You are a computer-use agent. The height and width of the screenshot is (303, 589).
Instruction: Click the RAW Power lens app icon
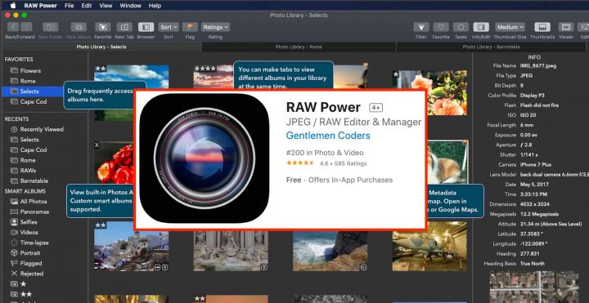(205, 158)
